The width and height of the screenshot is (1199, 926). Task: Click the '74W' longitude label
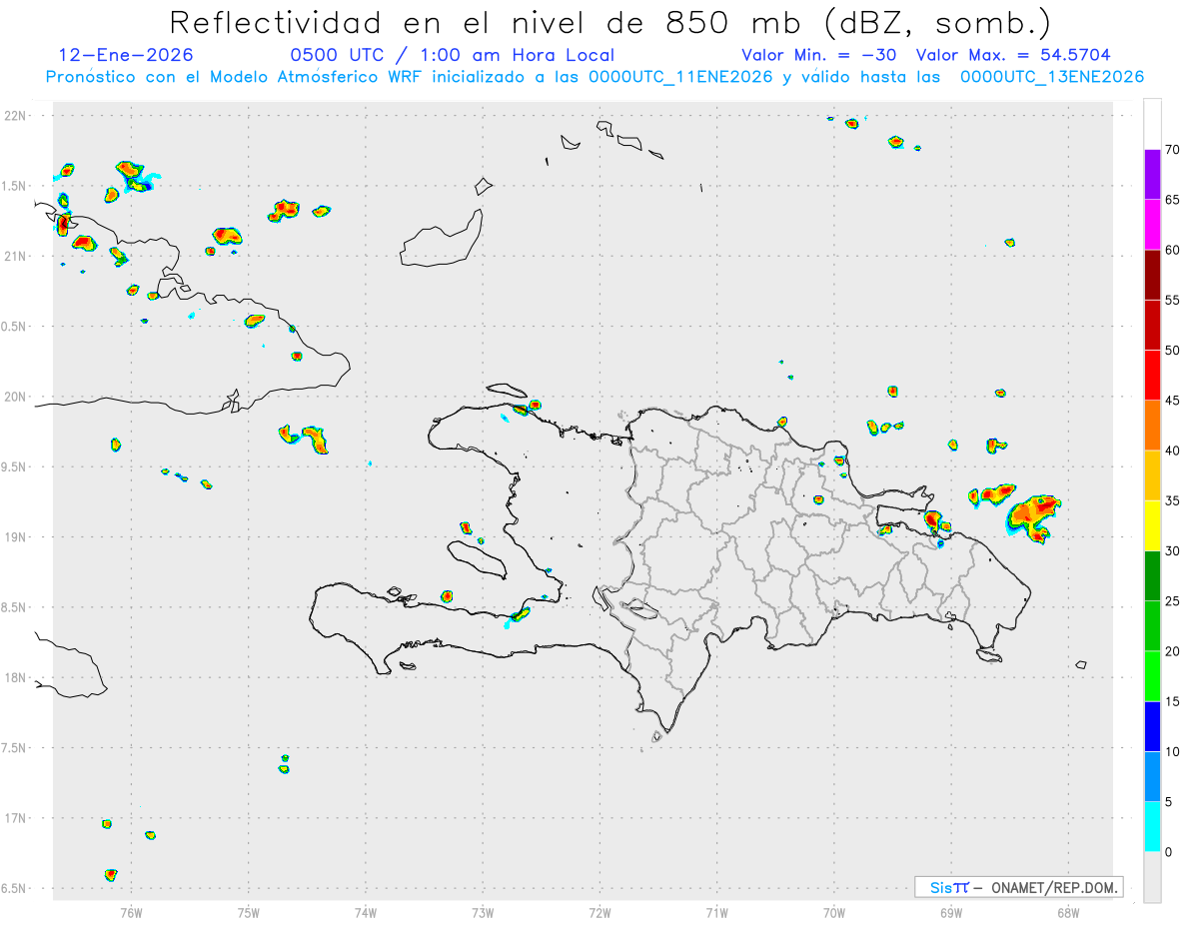366,911
